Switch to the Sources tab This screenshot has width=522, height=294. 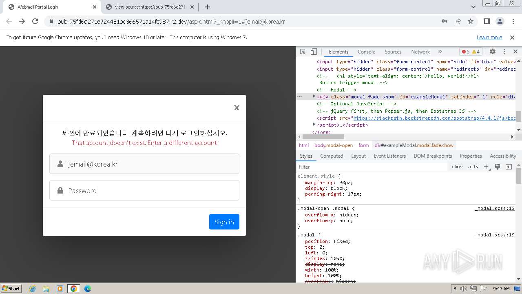pyautogui.click(x=393, y=52)
